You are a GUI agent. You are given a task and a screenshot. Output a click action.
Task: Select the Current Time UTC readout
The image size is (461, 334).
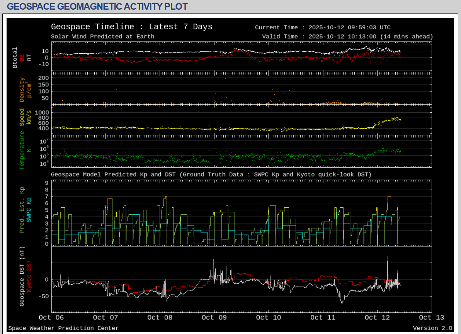click(323, 27)
